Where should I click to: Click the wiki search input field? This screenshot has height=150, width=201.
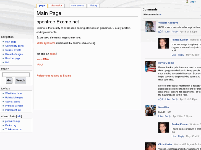pyautogui.click(x=16, y=75)
